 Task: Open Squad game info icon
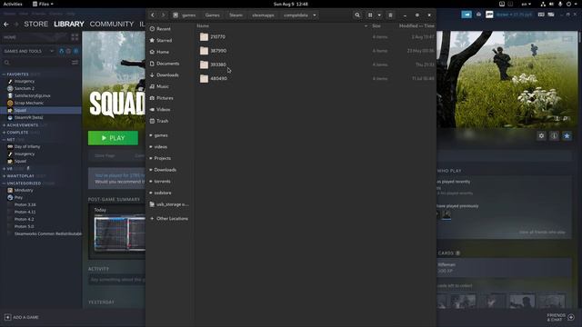click(x=554, y=136)
